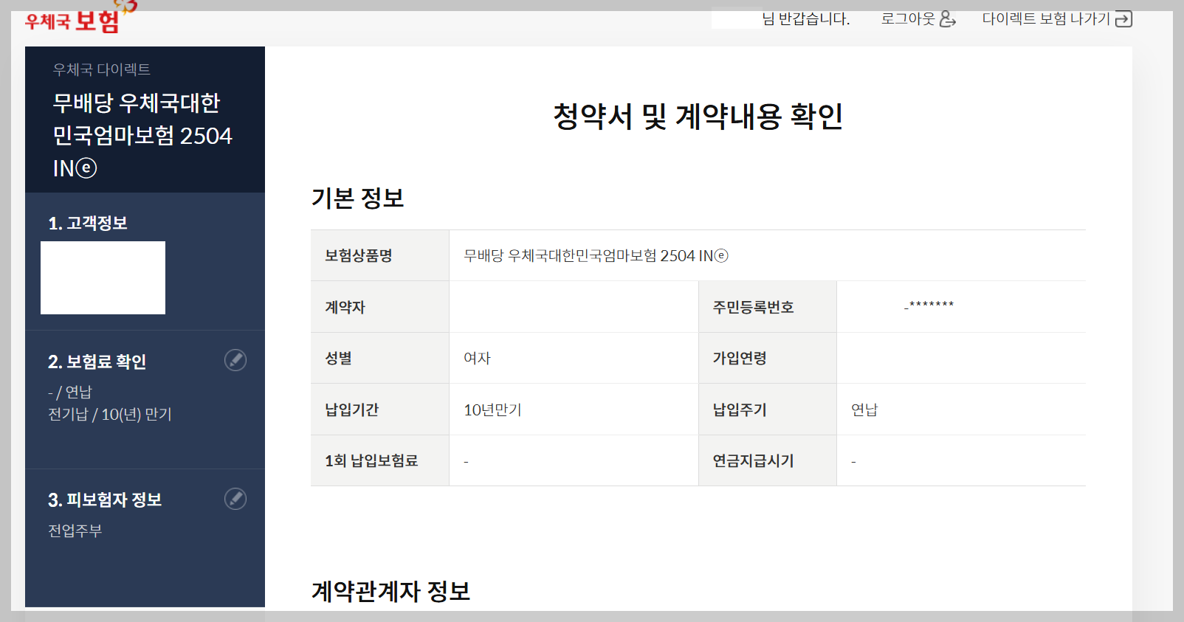Viewport: 1184px width, 622px height.
Task: Click the masked ID number value
Action: [x=929, y=305]
